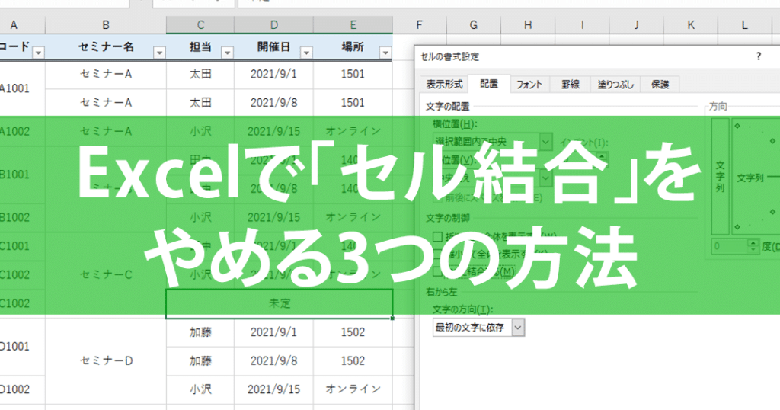Screen dimensions: 780x410
Task: Select column K header
Action: [690, 25]
